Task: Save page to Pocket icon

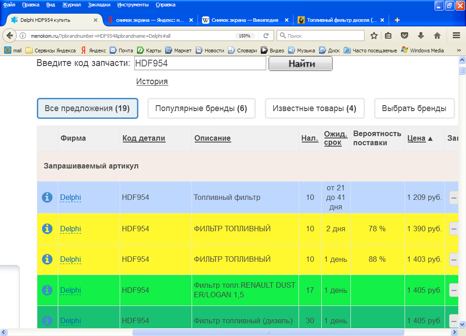Action: pos(405,36)
